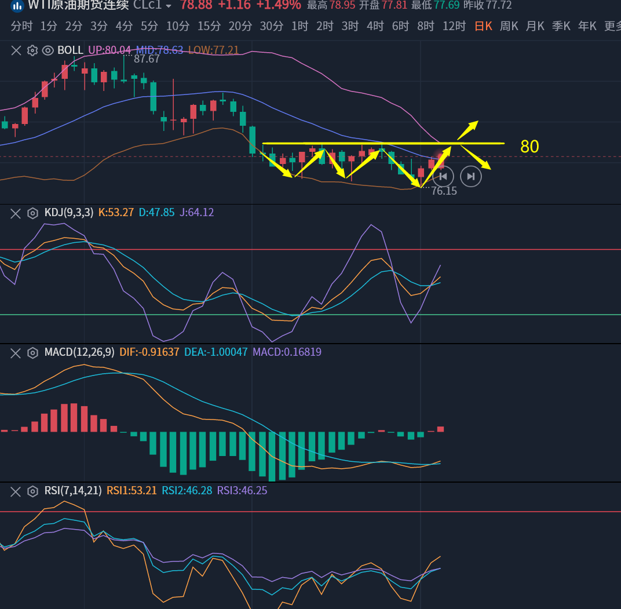Expand the CLc1 symbol dropdown arrow
Viewport: 621px width, 609px height.
tap(169, 6)
